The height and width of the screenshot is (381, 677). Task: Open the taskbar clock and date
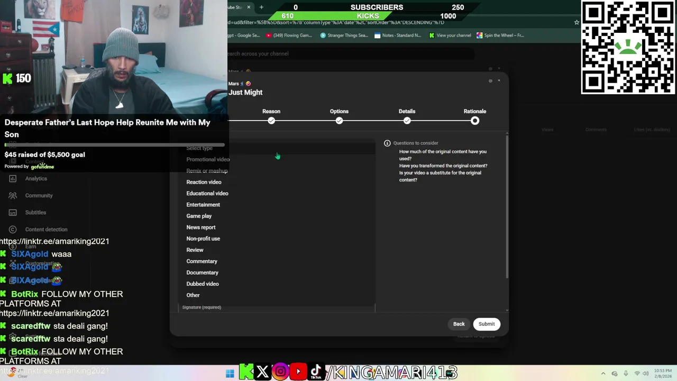[x=663, y=374]
